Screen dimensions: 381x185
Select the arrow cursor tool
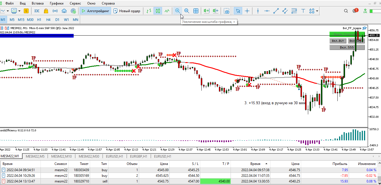[238, 11]
